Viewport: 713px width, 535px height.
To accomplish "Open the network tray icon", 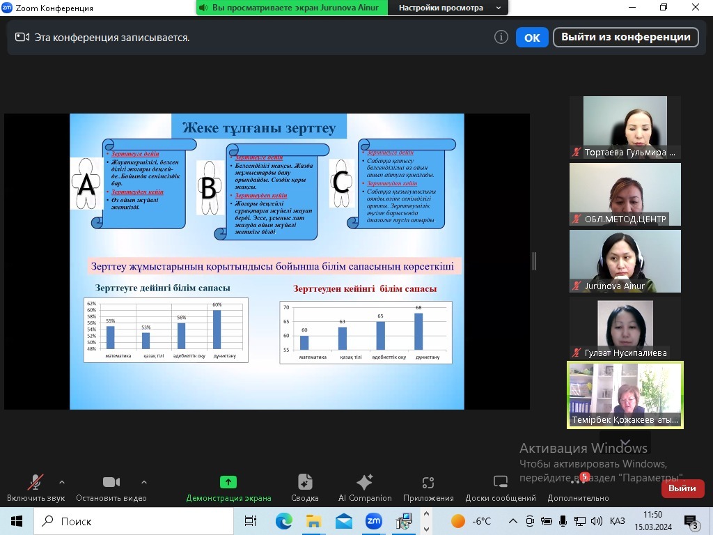I will point(580,521).
